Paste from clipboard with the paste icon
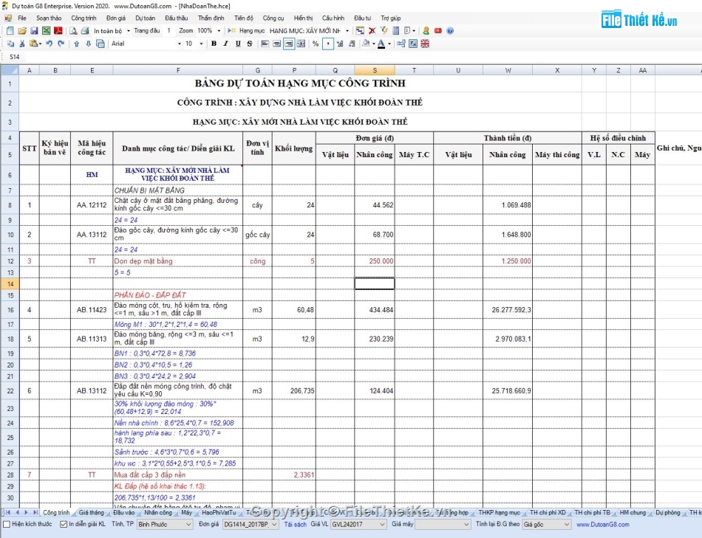The height and width of the screenshot is (538, 702). 34,44
